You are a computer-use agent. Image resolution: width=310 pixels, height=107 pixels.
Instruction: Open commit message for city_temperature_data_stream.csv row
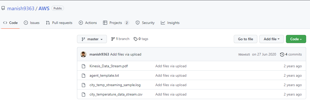point(171,94)
